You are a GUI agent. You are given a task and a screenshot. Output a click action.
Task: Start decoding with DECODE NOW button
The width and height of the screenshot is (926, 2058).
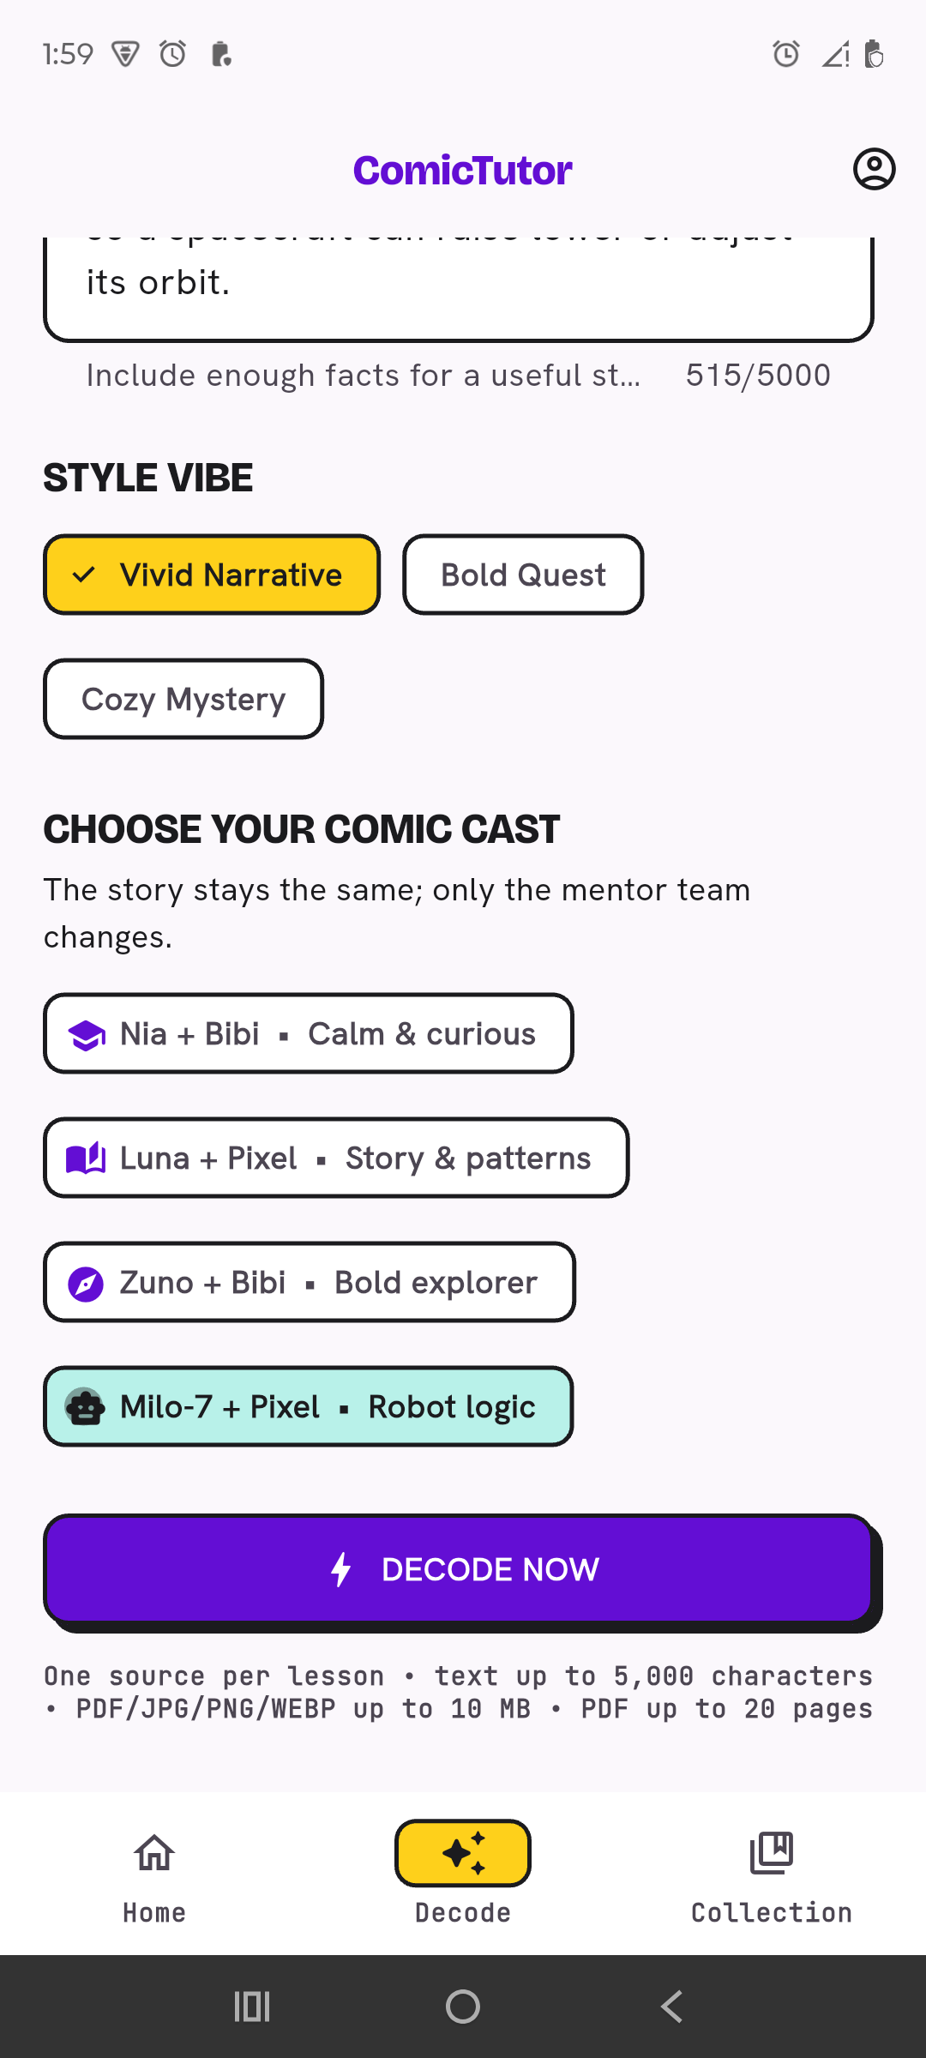[x=459, y=1569]
